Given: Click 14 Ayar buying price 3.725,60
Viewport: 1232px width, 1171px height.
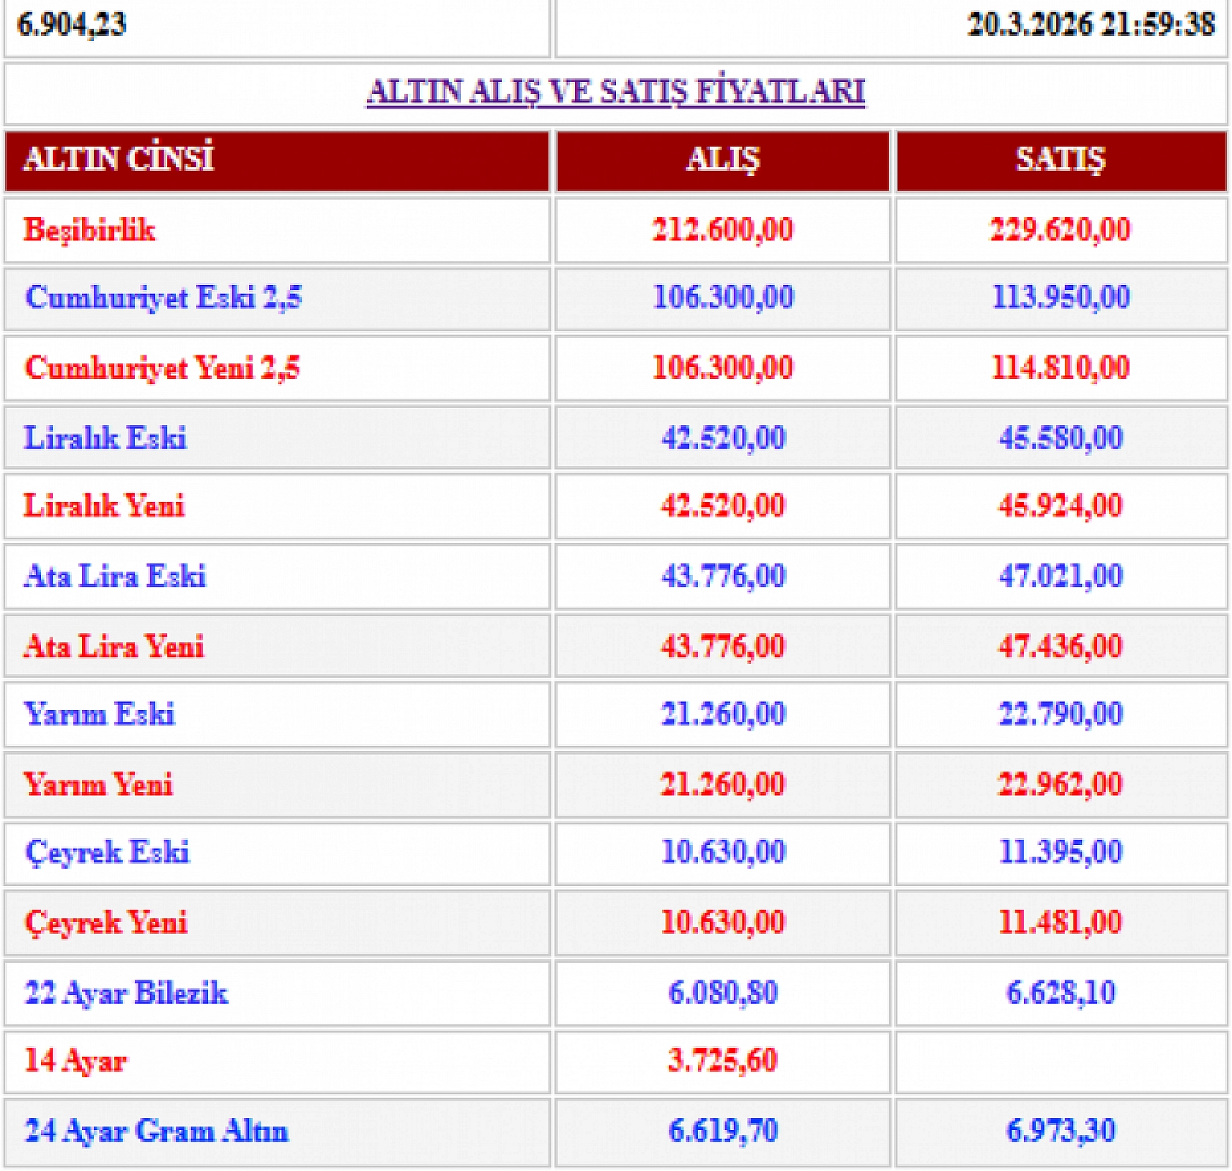Looking at the screenshot, I should [723, 1060].
